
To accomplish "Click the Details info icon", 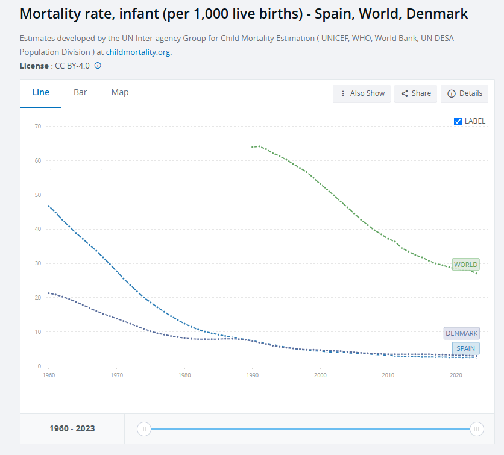I will pos(452,93).
